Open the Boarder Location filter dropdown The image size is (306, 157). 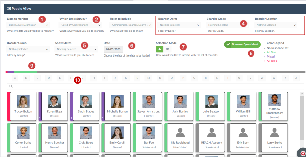(x=276, y=25)
